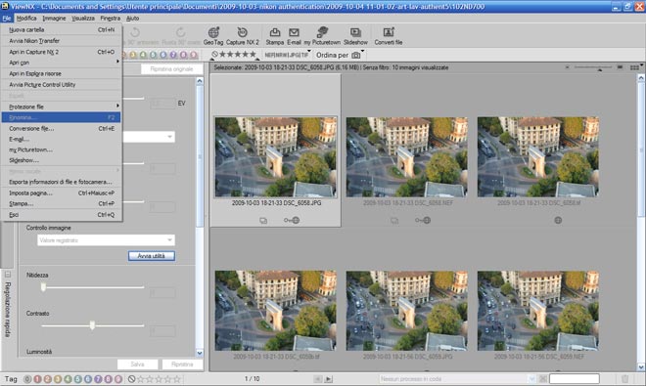Toggle the no-rating circle in bottom bar
This screenshot has height=386, width=646.
pos(131,379)
